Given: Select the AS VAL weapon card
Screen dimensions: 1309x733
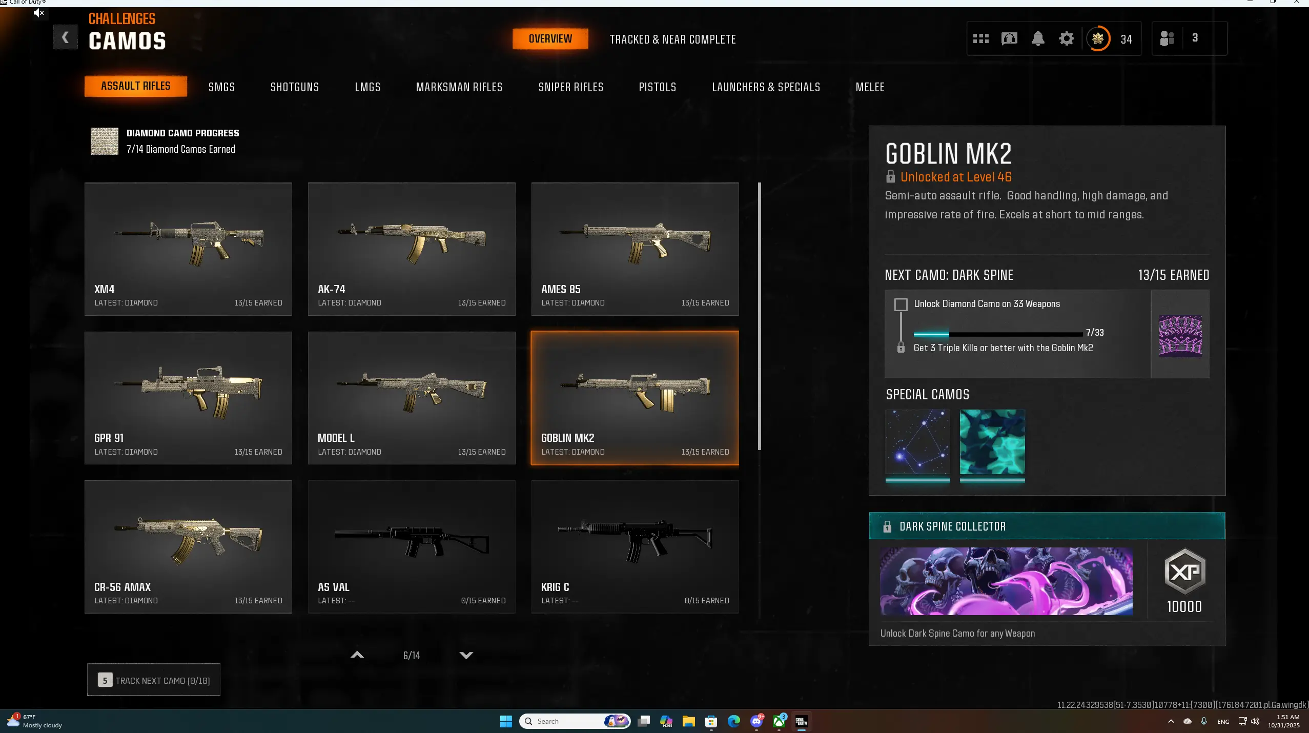Looking at the screenshot, I should point(412,546).
